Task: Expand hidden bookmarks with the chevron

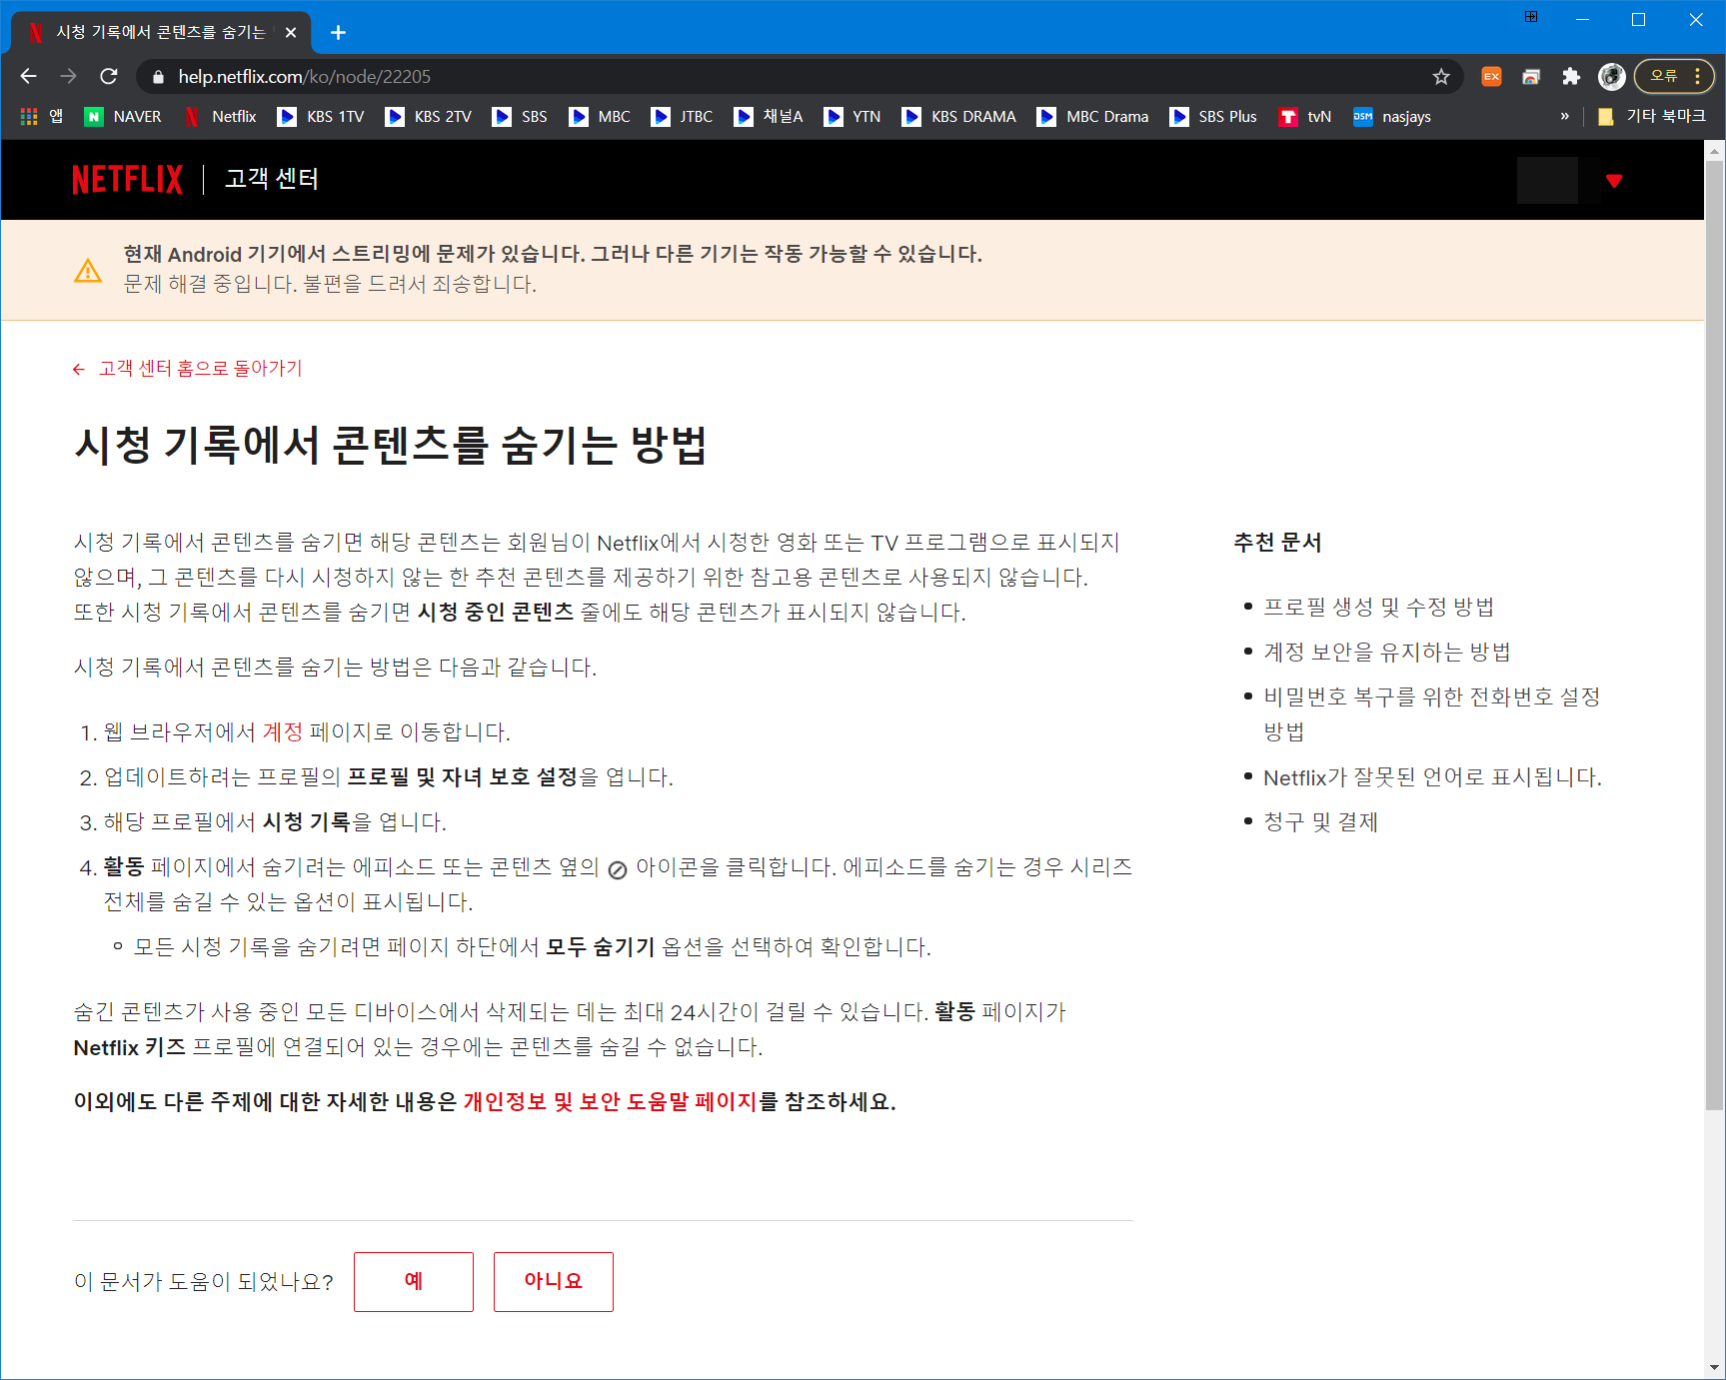Action: (1564, 116)
